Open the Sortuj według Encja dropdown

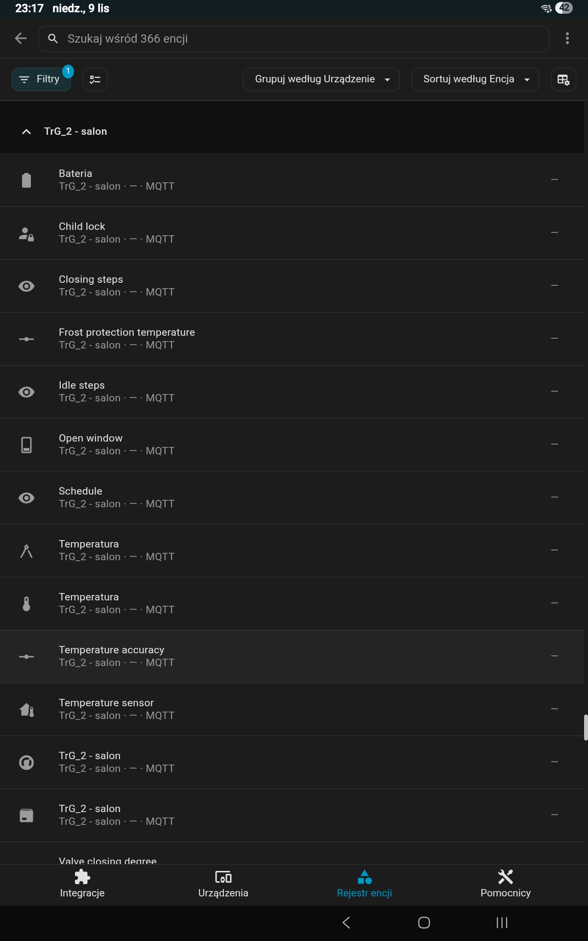475,79
